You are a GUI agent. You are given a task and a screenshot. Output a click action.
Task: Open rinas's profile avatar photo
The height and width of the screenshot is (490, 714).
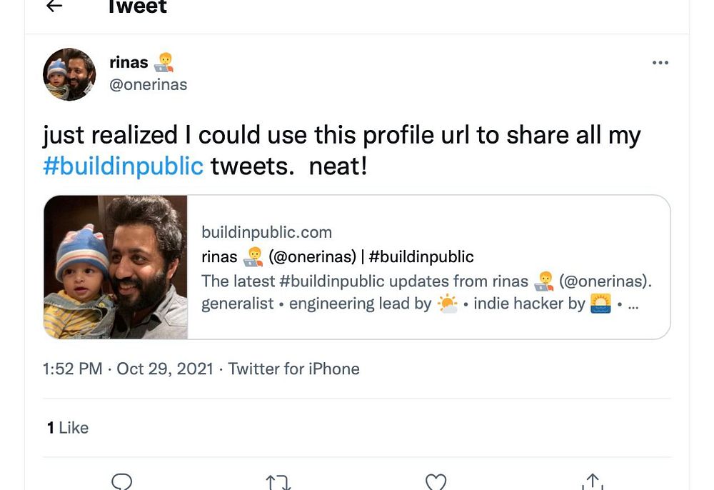(x=69, y=74)
